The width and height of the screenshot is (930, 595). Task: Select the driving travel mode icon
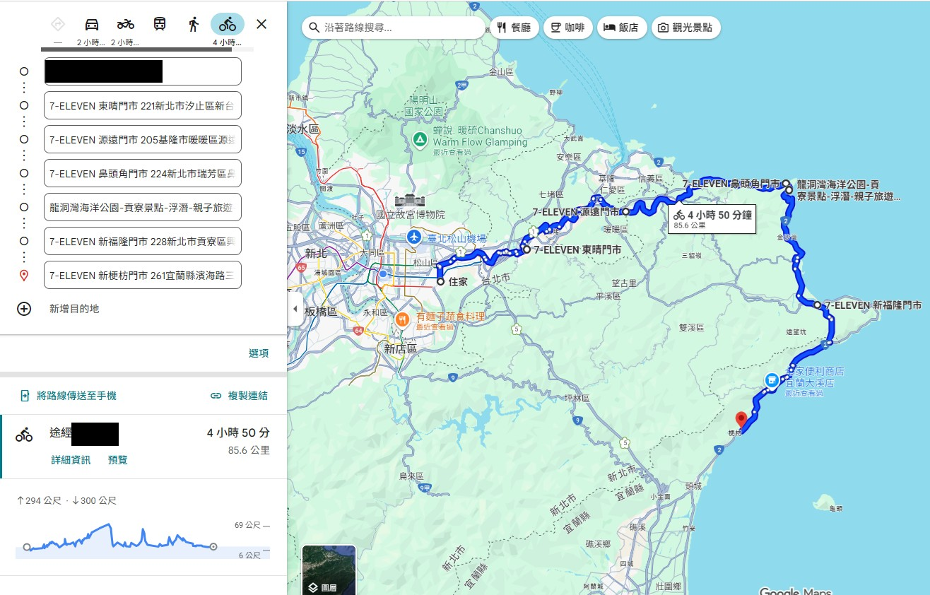tap(92, 25)
